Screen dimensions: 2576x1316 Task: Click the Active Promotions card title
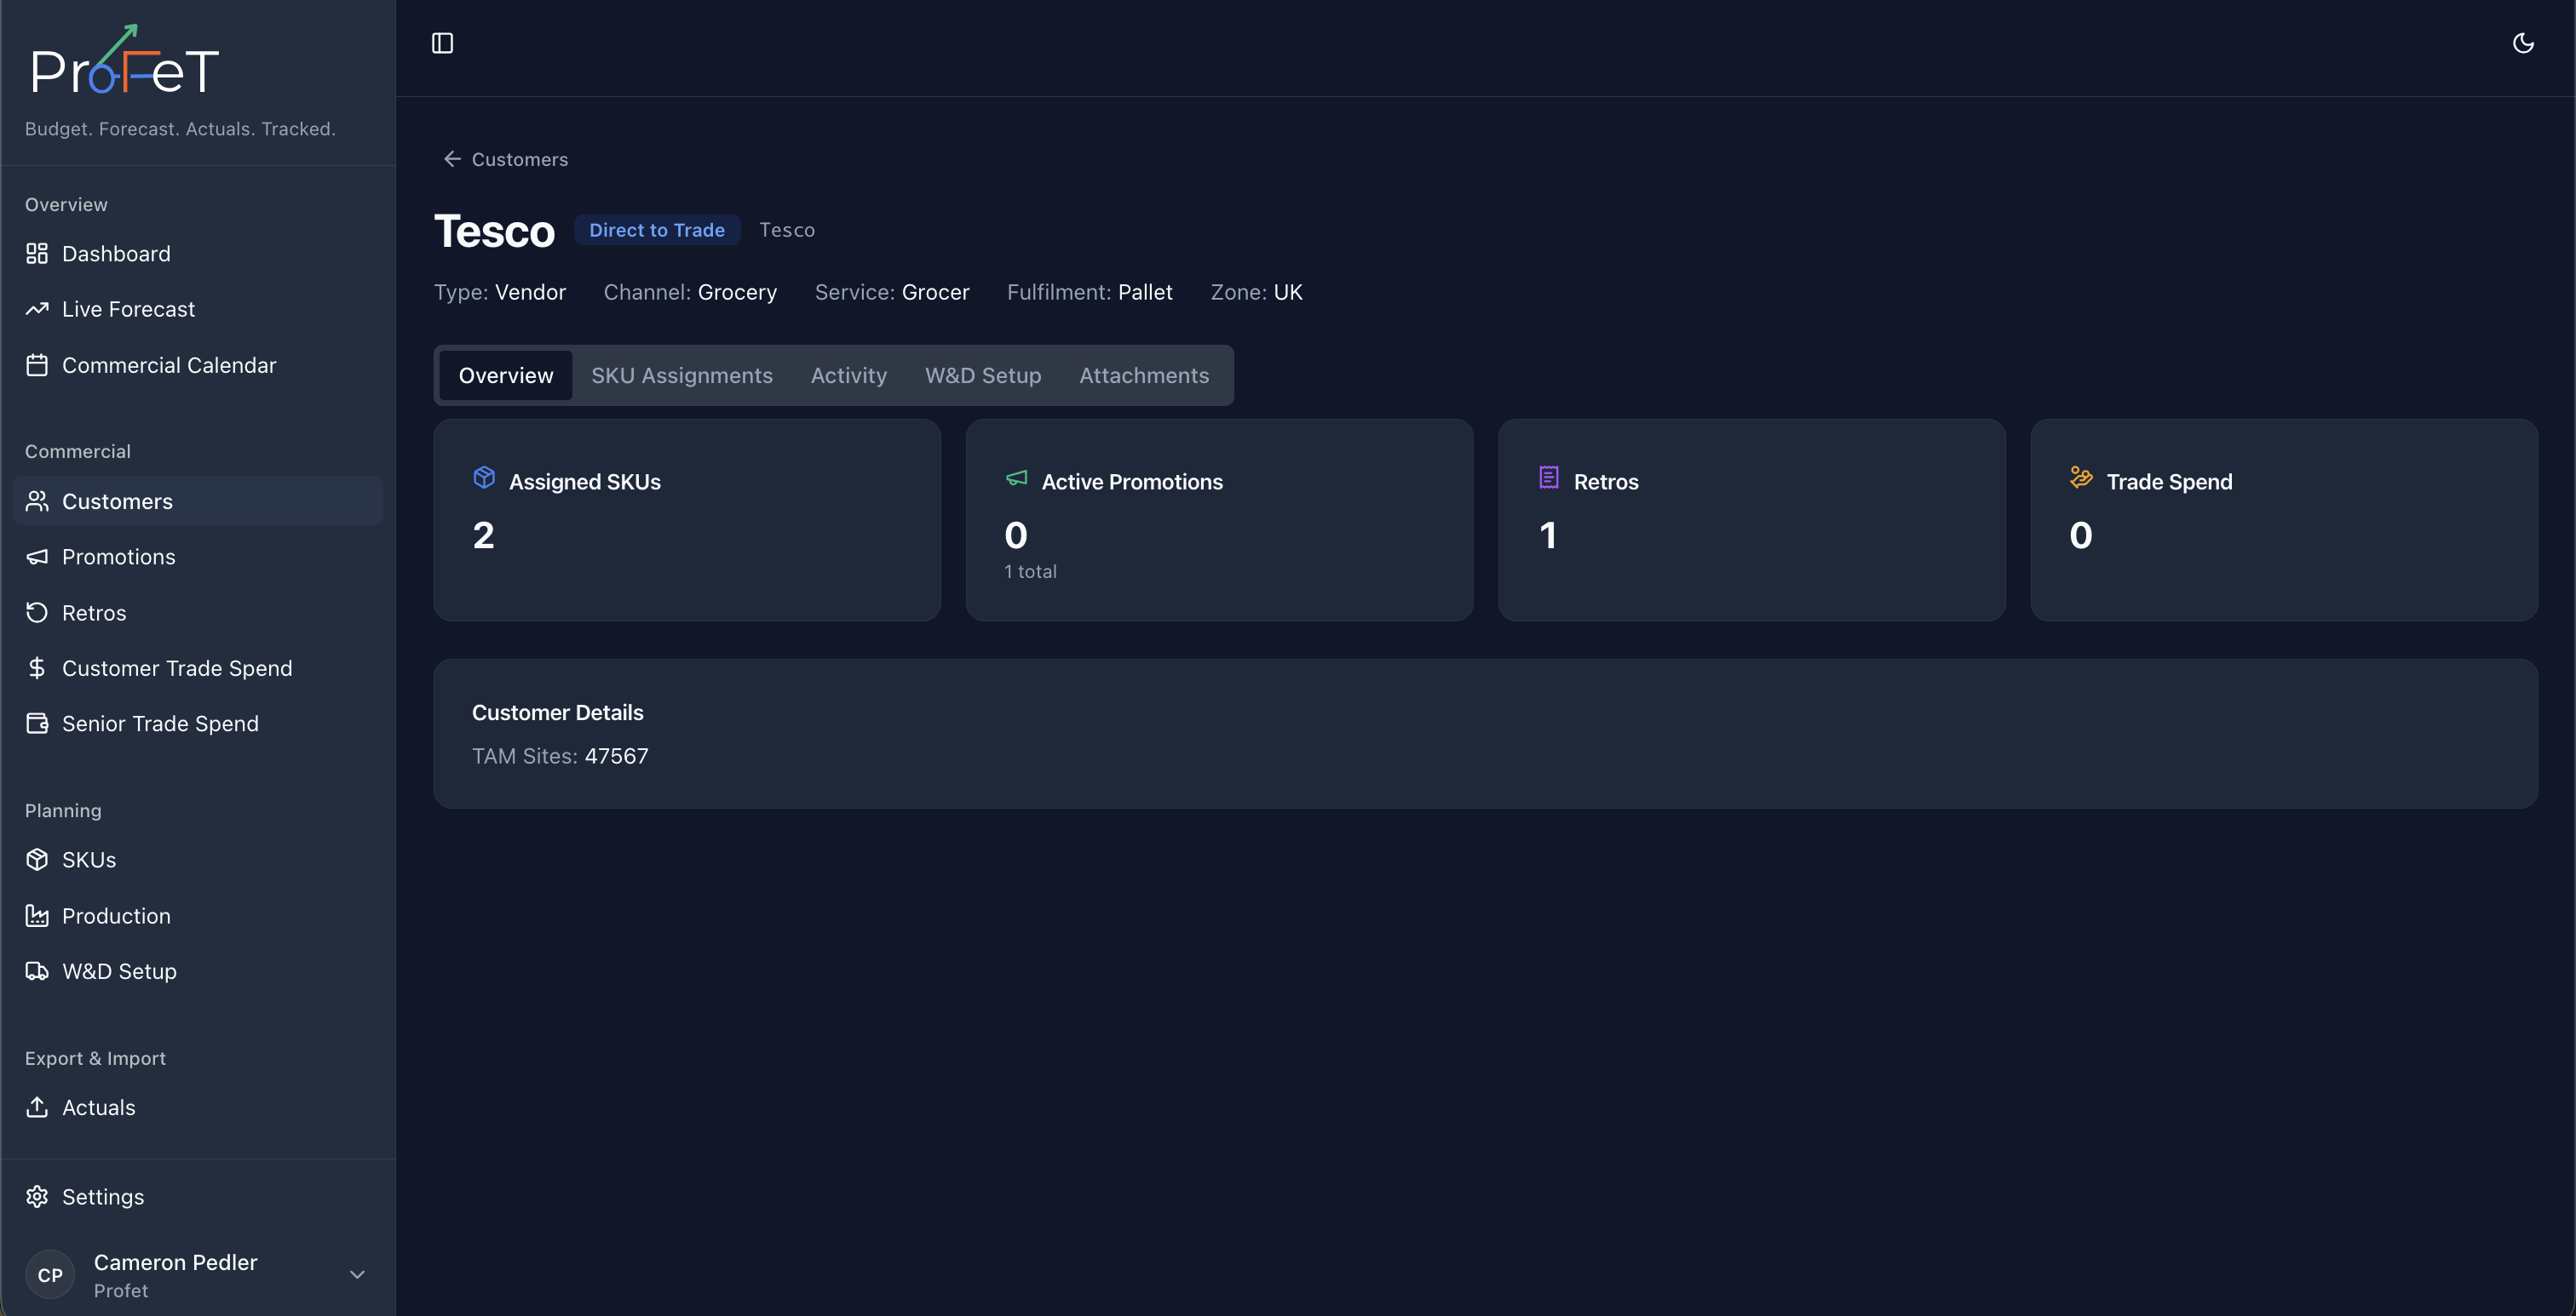tap(1132, 482)
